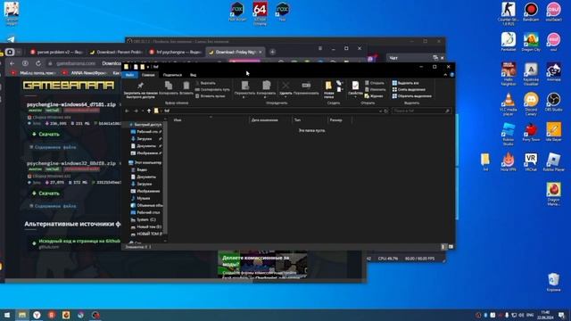Click Invert selection (Обратить выделение) in ribbon
Image resolution: width=571 pixels, height=321 pixels.
pos(411,96)
